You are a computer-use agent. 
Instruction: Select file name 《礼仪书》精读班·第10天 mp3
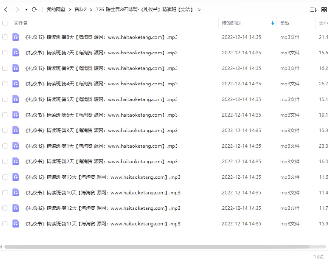(103, 193)
